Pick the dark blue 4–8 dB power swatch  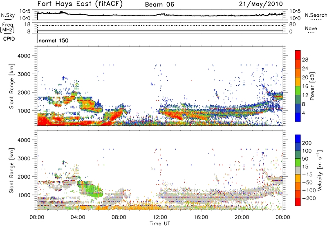pyautogui.click(x=298, y=109)
